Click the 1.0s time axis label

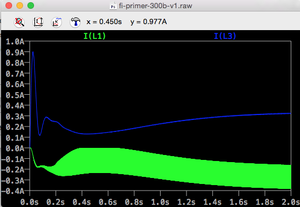coord(160,202)
